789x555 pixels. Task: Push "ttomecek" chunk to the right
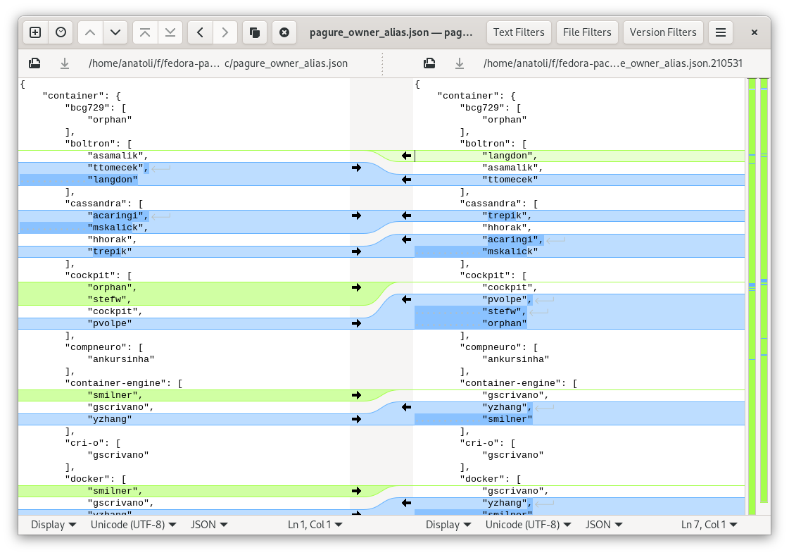click(357, 168)
